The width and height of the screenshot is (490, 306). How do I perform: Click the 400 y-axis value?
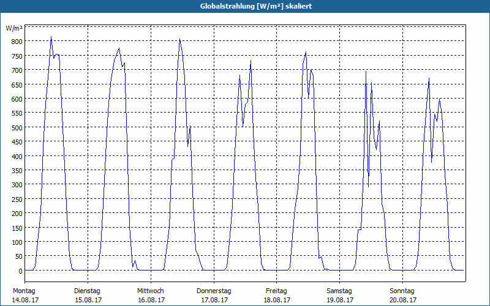pos(17,157)
